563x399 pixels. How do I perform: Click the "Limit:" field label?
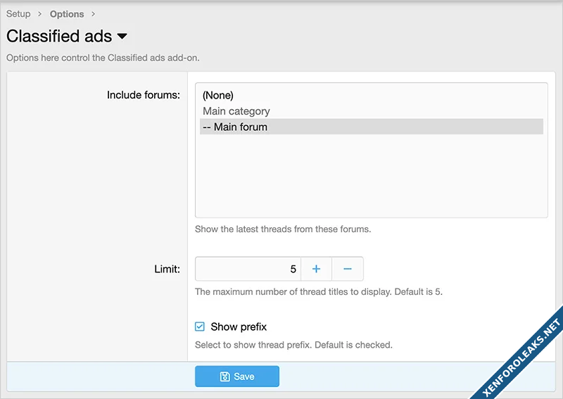pos(167,269)
